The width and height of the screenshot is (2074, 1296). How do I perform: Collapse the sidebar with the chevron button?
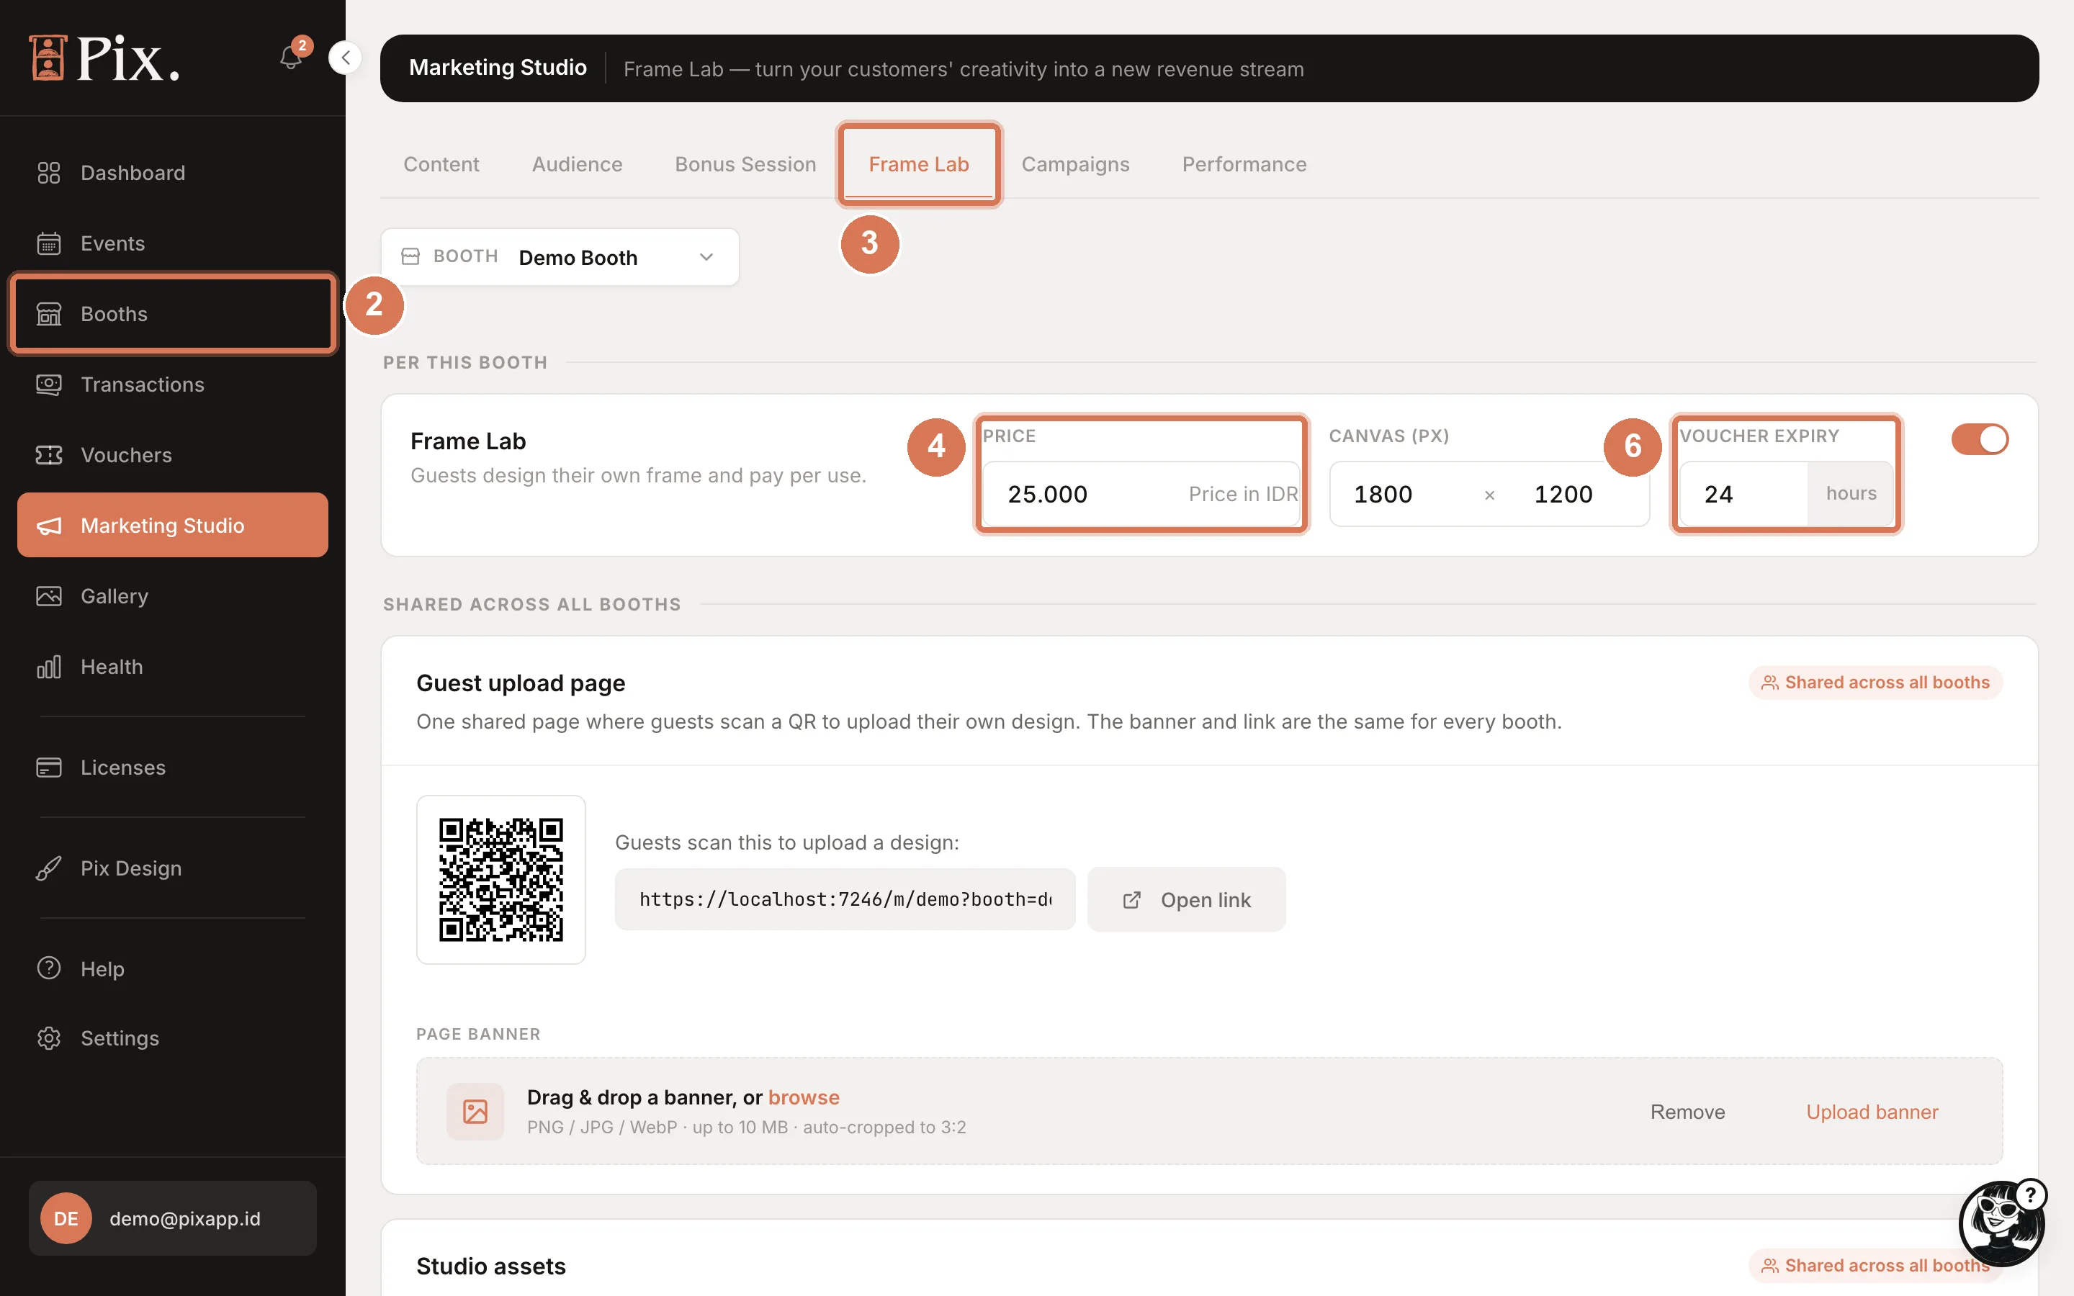[346, 58]
